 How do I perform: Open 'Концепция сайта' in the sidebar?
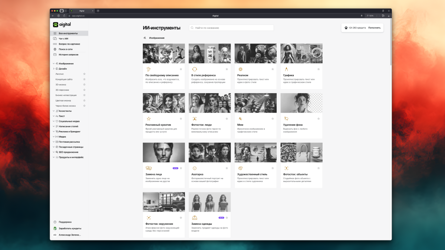click(64, 79)
